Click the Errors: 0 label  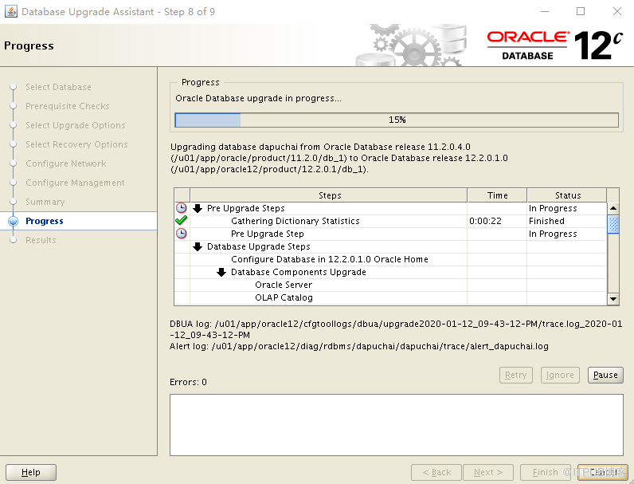[x=188, y=382]
